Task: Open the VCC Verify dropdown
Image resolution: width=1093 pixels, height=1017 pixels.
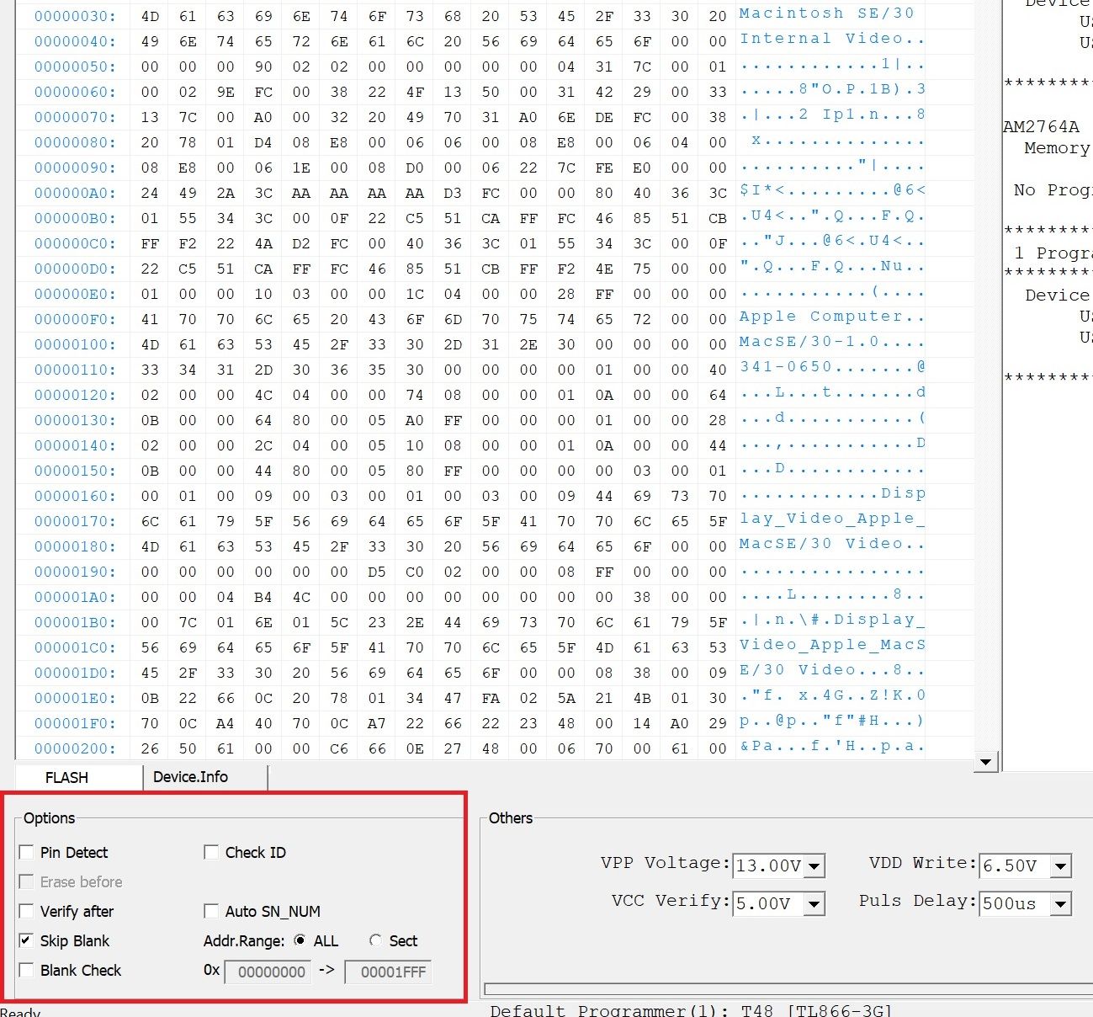Action: (x=814, y=904)
